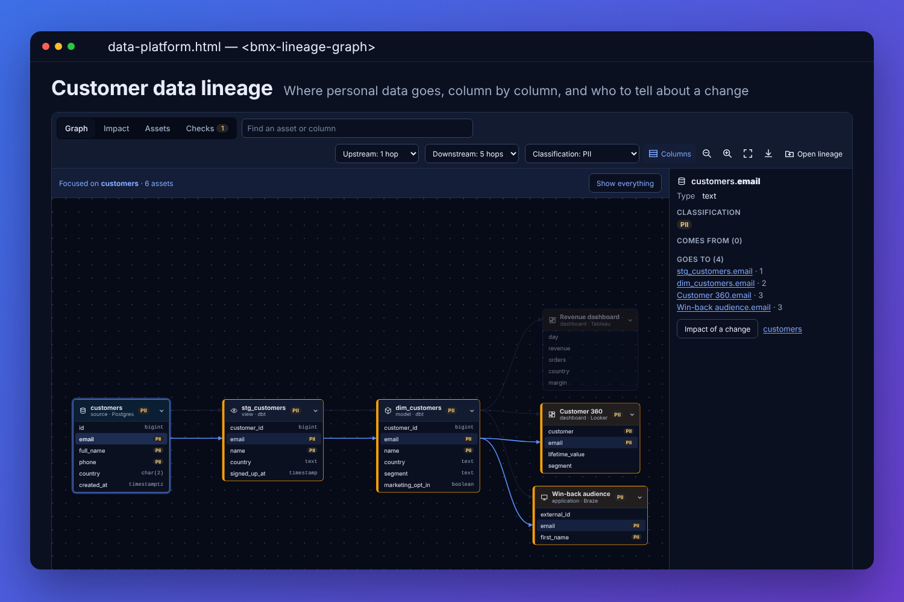Collapse the customers node chevron
Image resolution: width=904 pixels, height=602 pixels.
tap(162, 411)
